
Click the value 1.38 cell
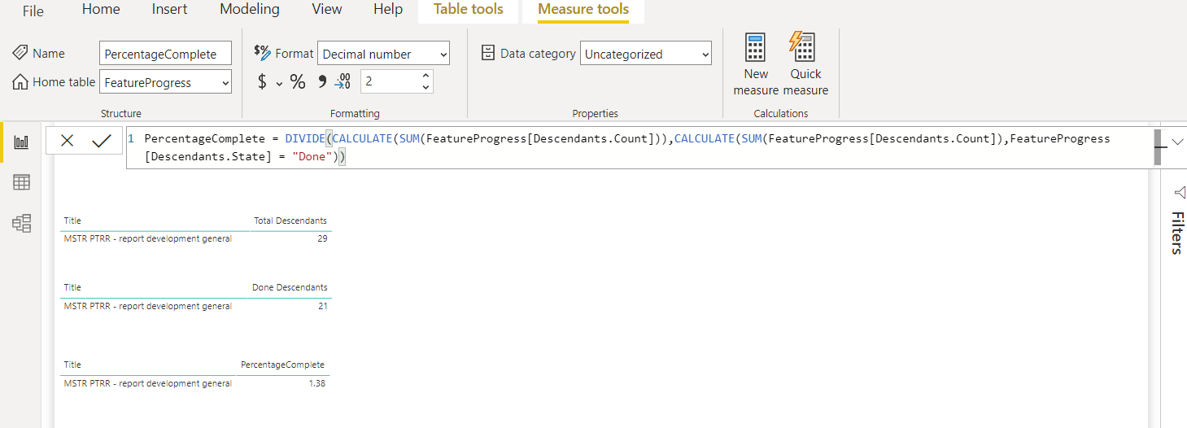(x=317, y=383)
